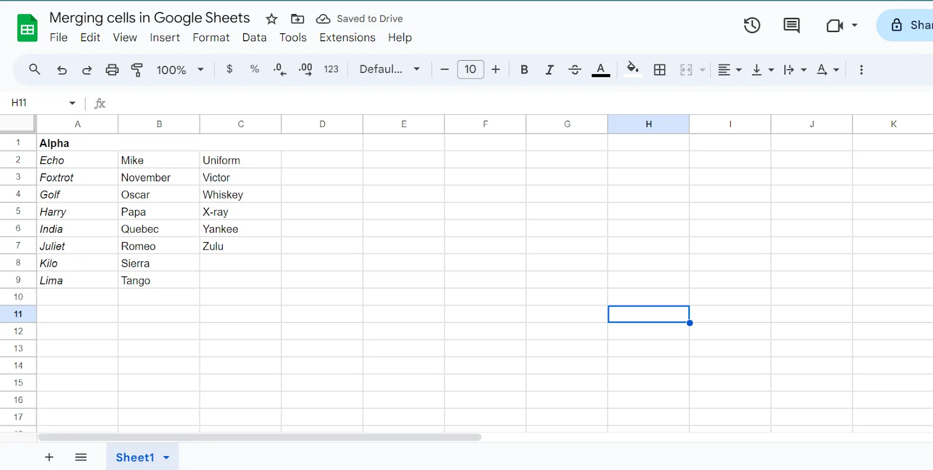Format as currency with dollar icon
The height and width of the screenshot is (470, 933).
point(229,69)
